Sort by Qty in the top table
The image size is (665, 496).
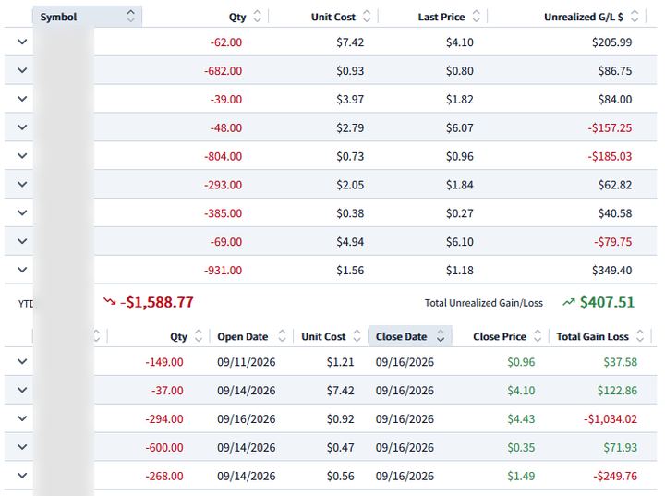click(x=237, y=17)
